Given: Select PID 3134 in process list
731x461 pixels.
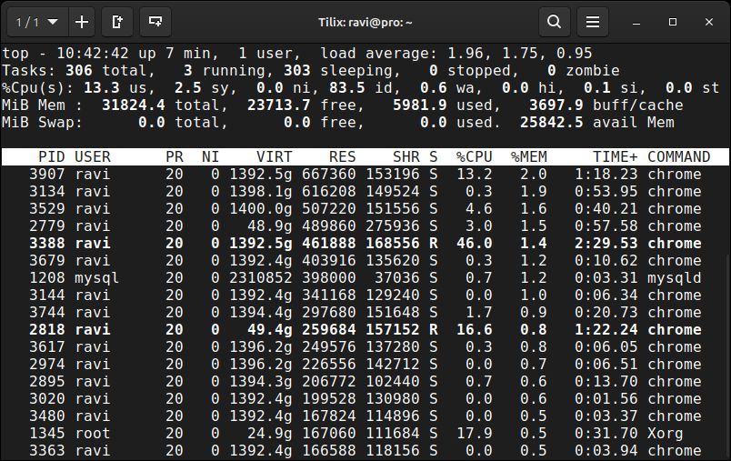Looking at the screenshot, I should point(46,191).
